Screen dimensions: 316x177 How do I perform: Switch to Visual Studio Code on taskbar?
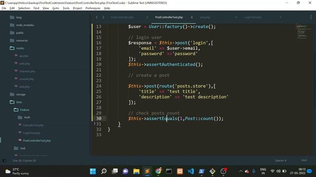pos(191,171)
